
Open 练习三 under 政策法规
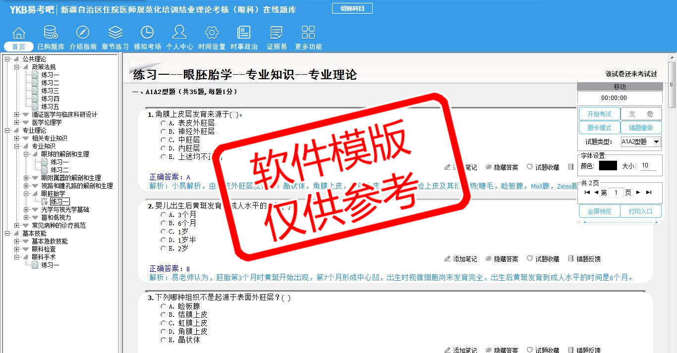pyautogui.click(x=50, y=91)
